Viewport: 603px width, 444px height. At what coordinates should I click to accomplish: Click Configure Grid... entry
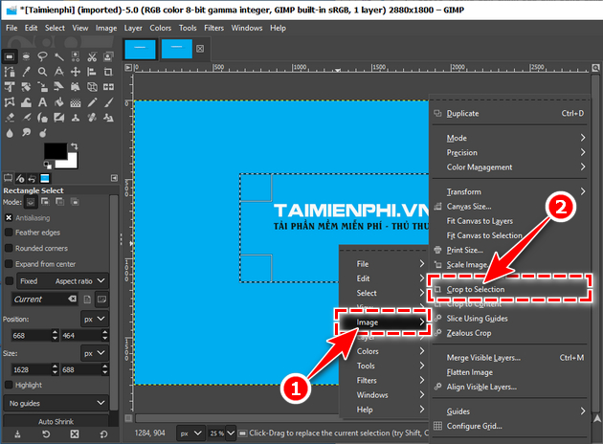(x=509, y=426)
